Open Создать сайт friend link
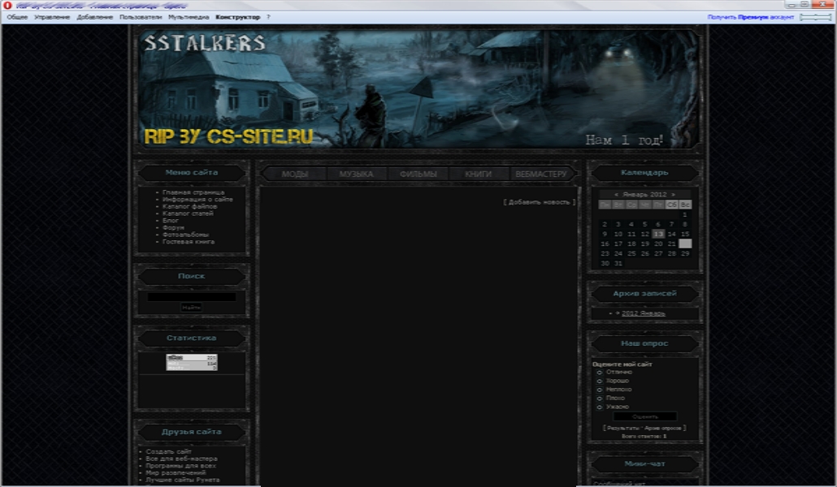This screenshot has height=487, width=837. pyautogui.click(x=169, y=451)
